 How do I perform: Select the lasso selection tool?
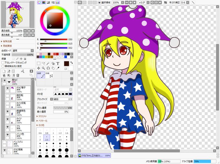pos(43,63)
